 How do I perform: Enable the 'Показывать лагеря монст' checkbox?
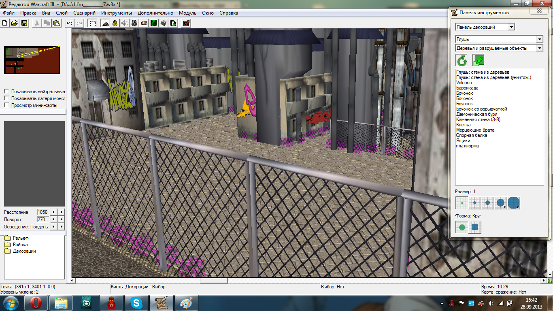[6, 98]
